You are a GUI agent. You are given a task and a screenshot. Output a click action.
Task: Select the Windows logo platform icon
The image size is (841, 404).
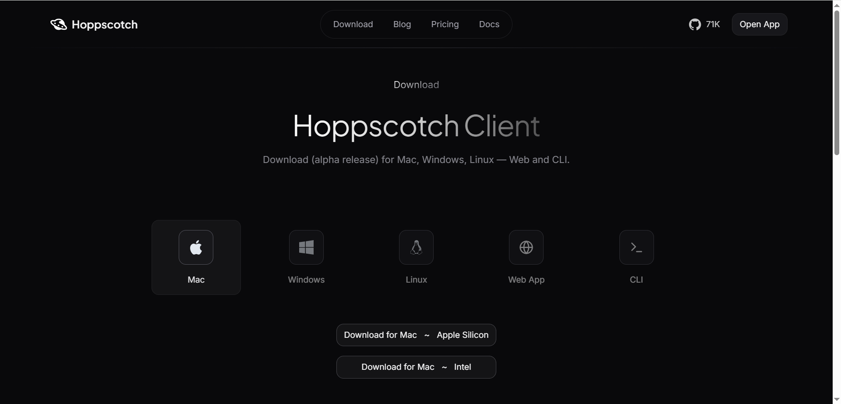[306, 248]
